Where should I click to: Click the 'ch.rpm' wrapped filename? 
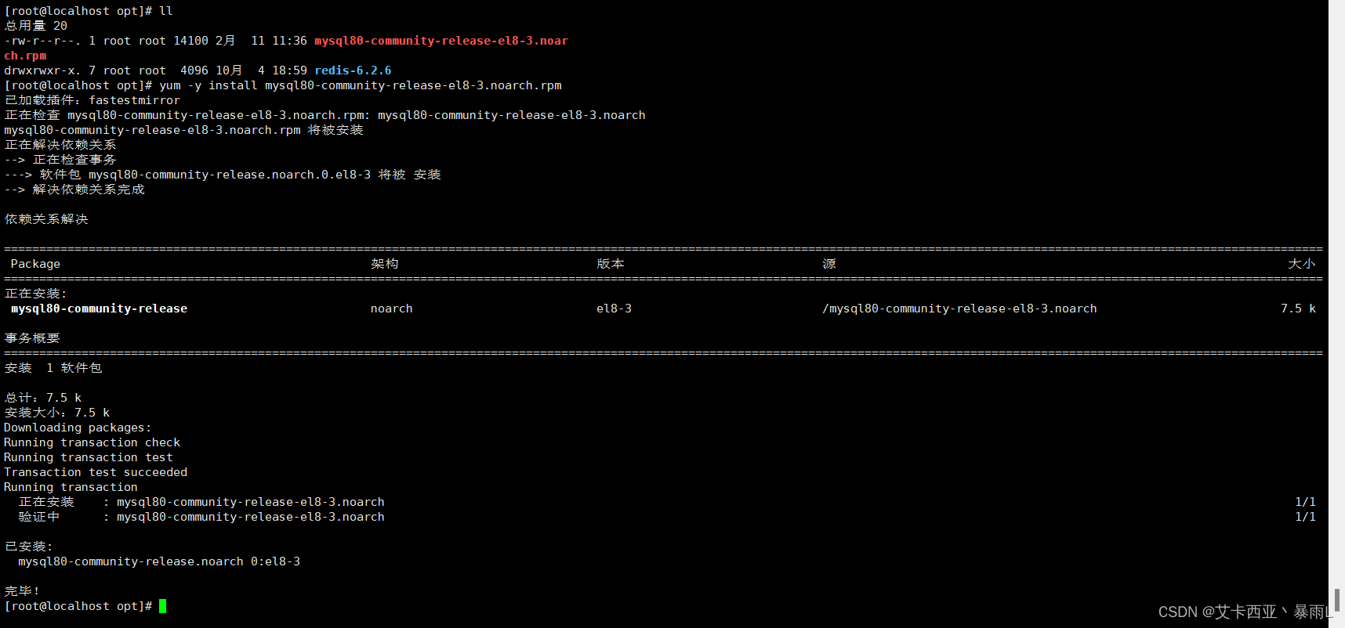(25, 56)
